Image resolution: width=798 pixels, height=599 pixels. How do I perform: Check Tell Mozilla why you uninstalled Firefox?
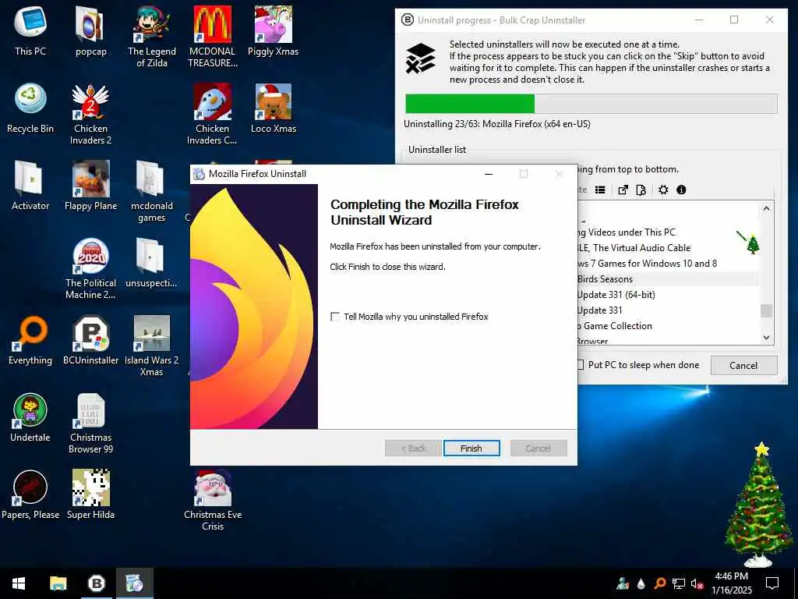tap(335, 317)
